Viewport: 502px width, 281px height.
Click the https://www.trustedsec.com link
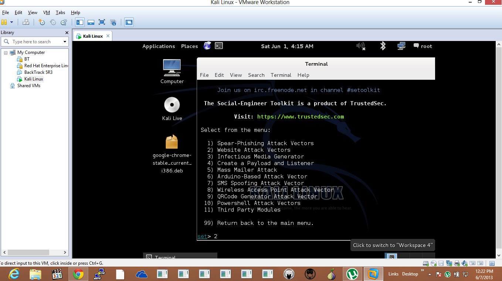(301, 117)
